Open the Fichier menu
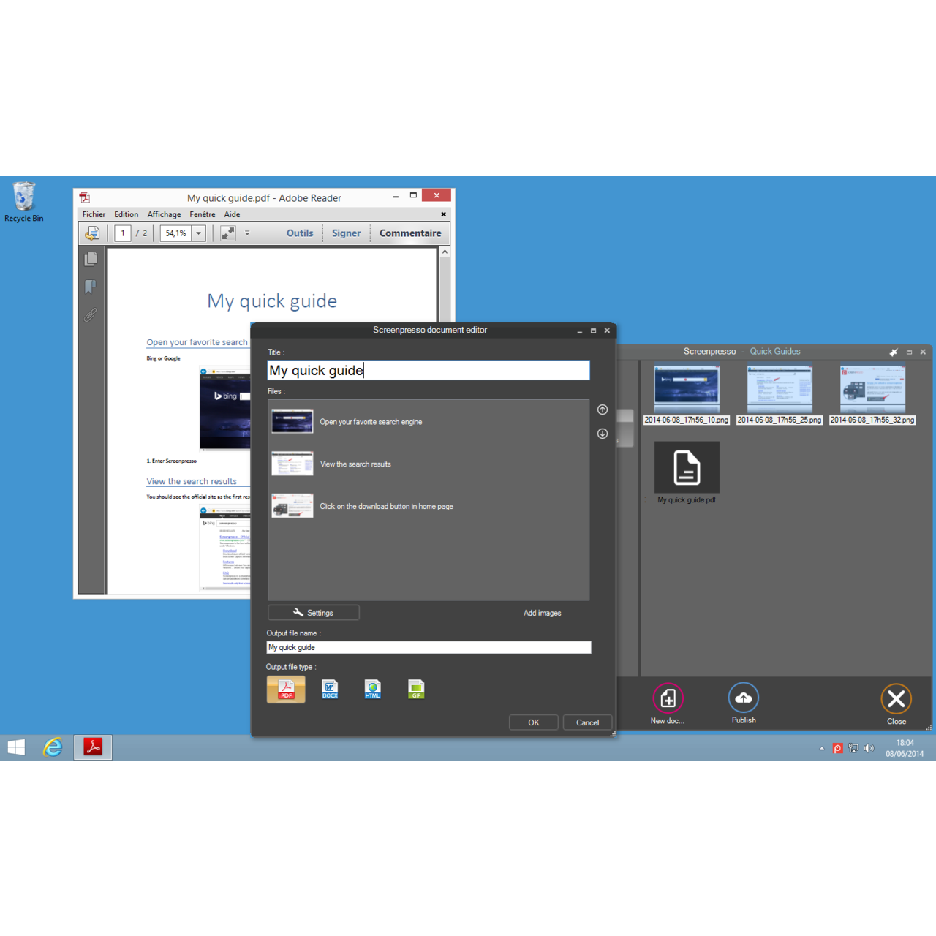 pyautogui.click(x=94, y=214)
